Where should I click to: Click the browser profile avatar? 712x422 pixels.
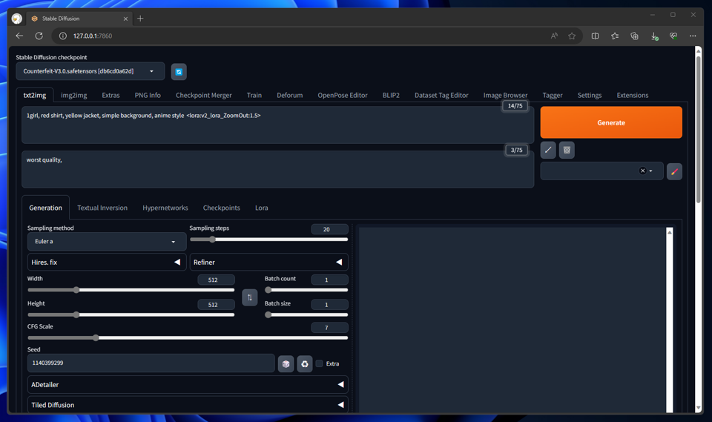[x=17, y=19]
